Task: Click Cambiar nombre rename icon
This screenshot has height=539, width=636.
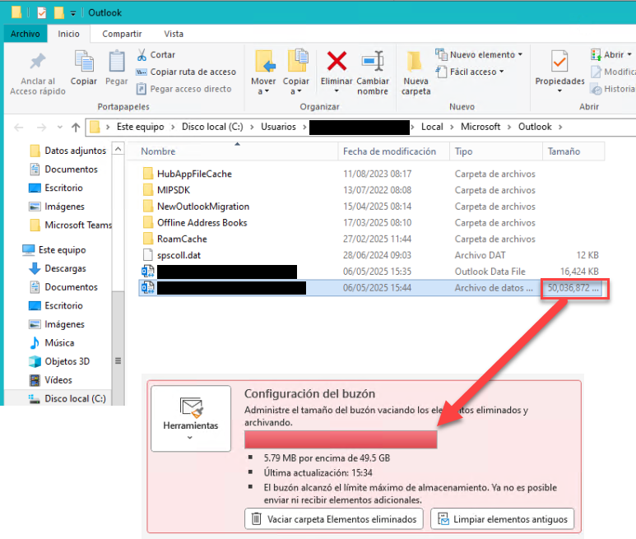Action: [373, 63]
